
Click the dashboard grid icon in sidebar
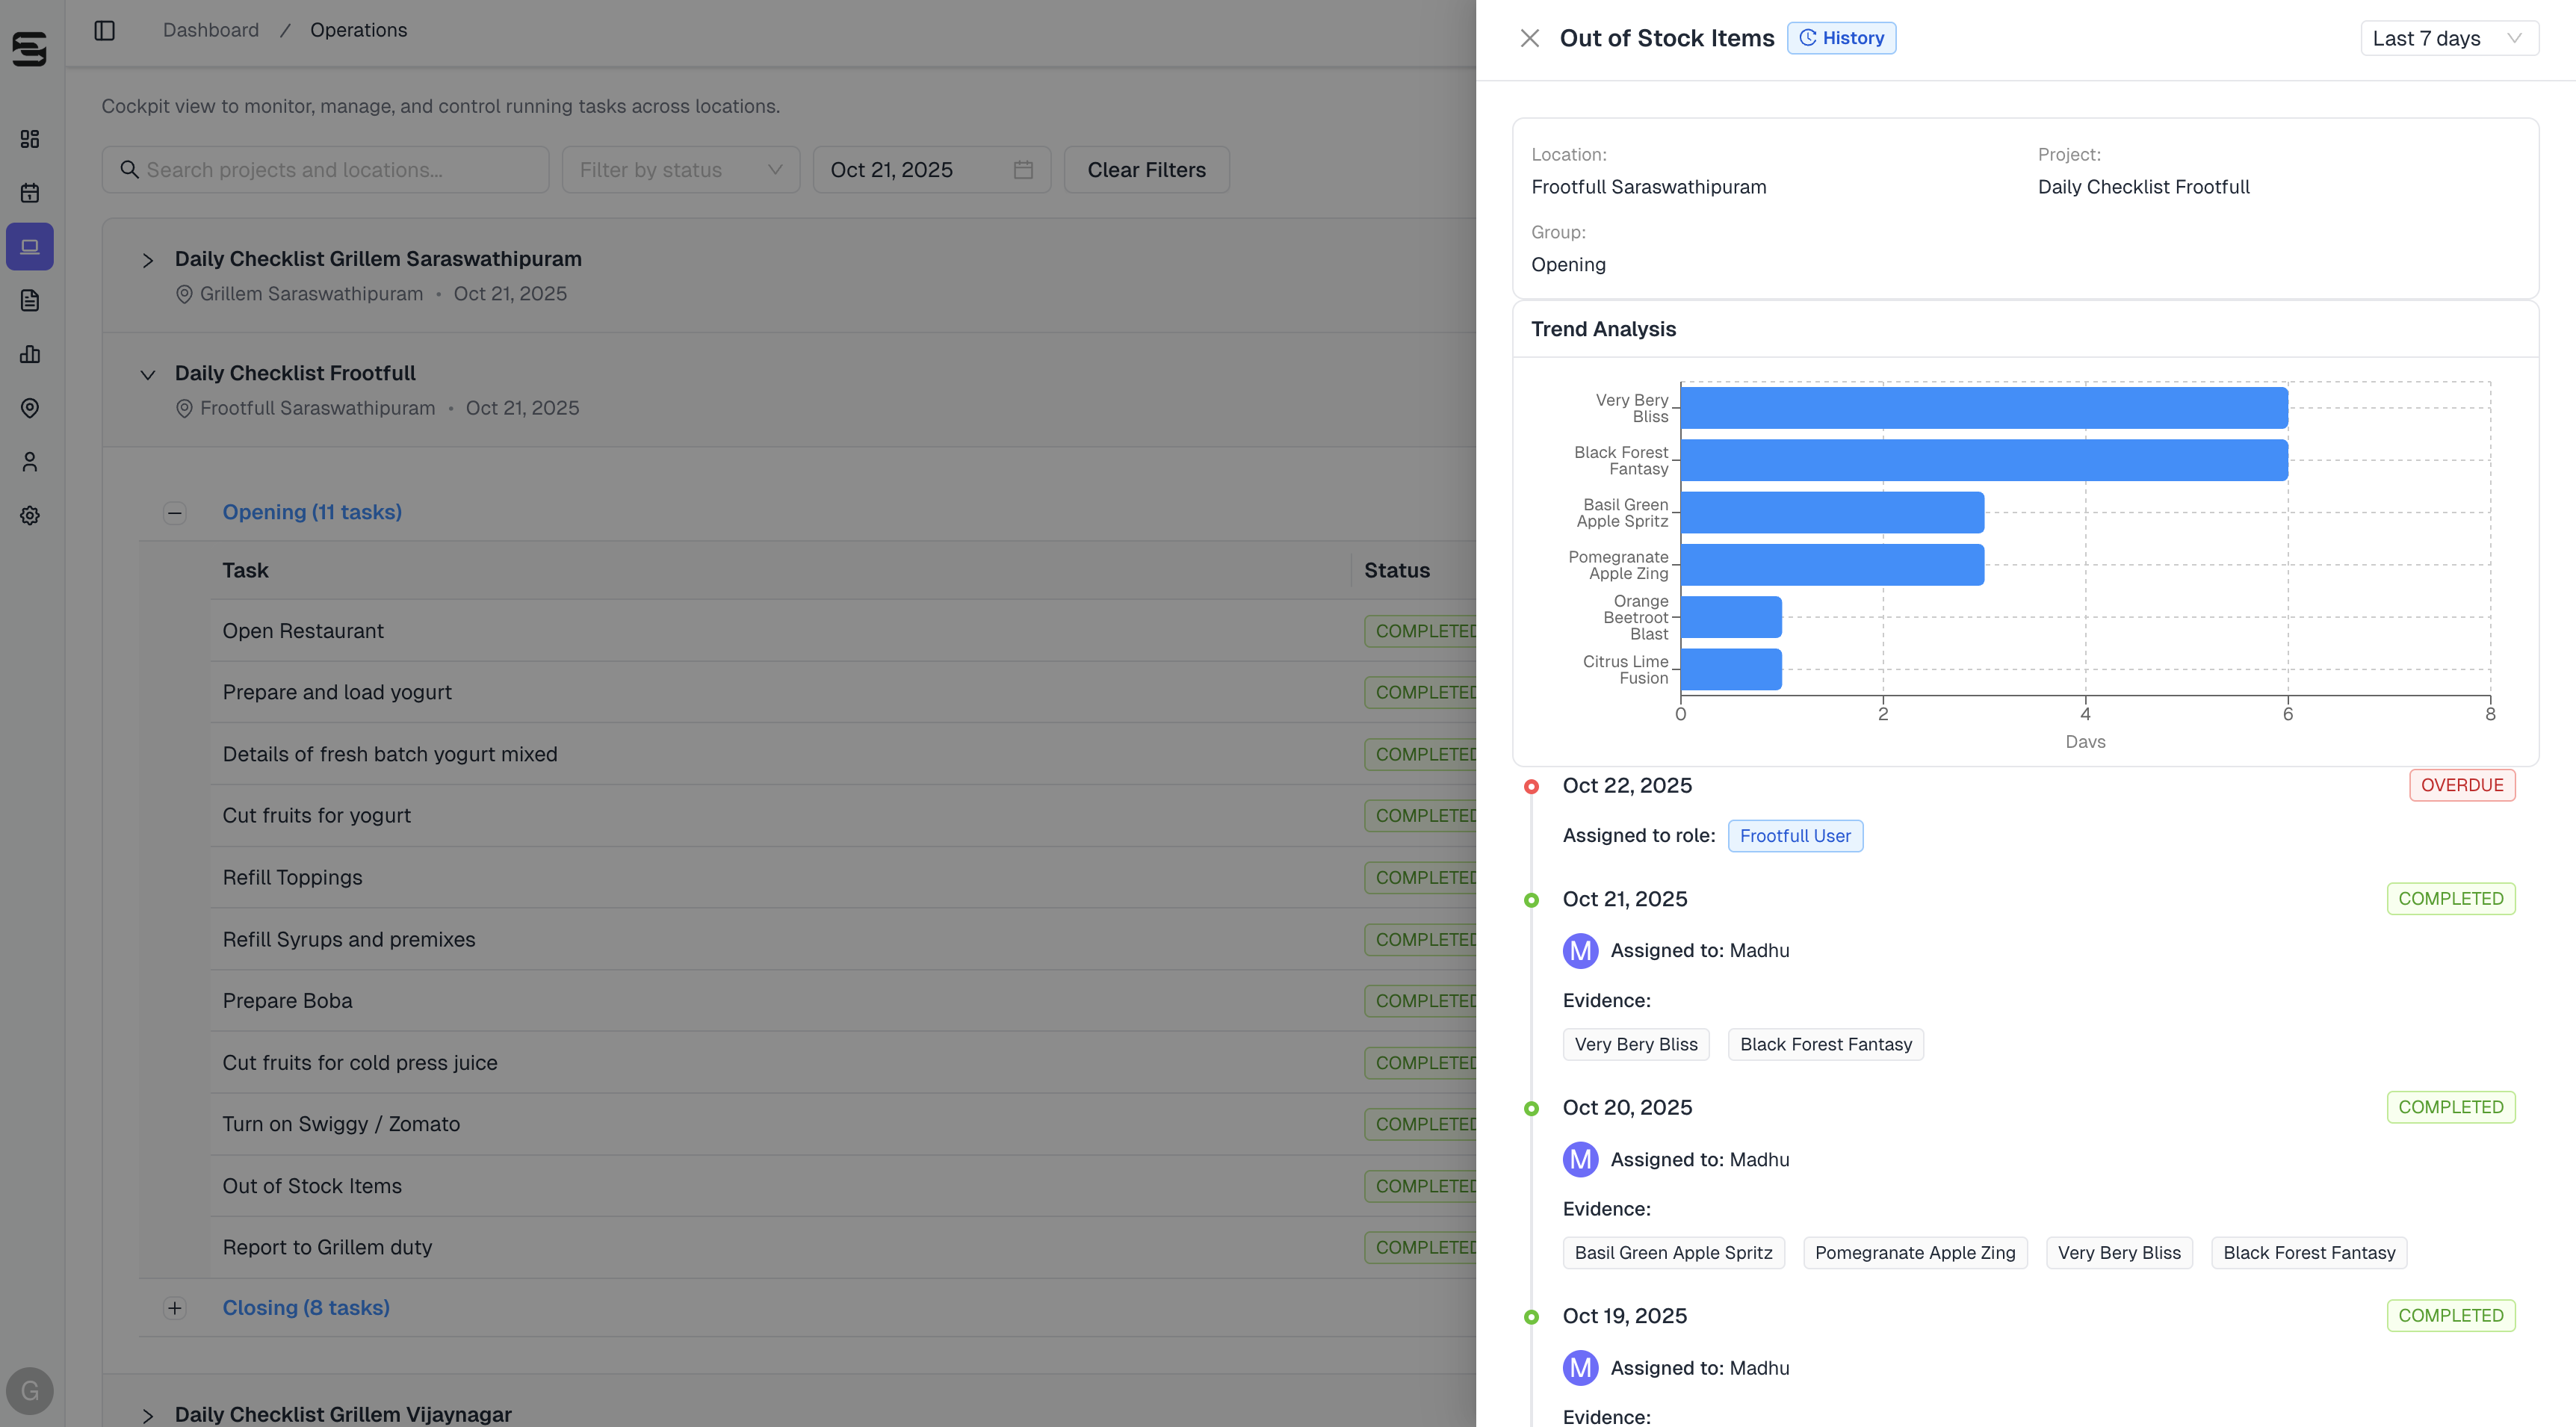point(30,139)
